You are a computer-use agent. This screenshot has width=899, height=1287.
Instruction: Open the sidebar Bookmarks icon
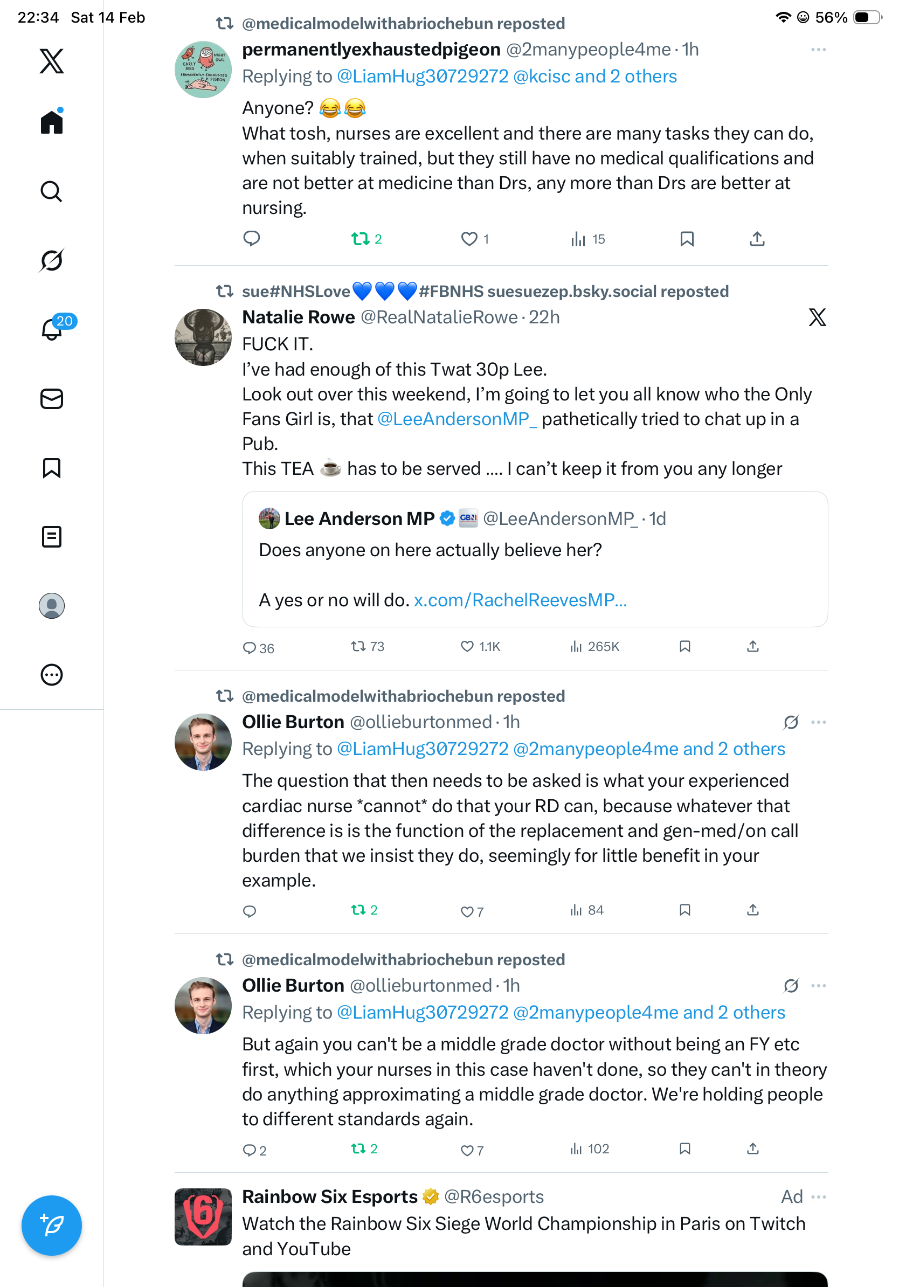(52, 468)
